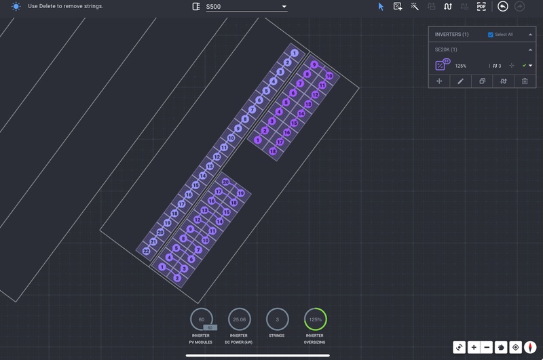Click the layout panel icon beside S500
This screenshot has width=543, height=360.
click(x=196, y=7)
